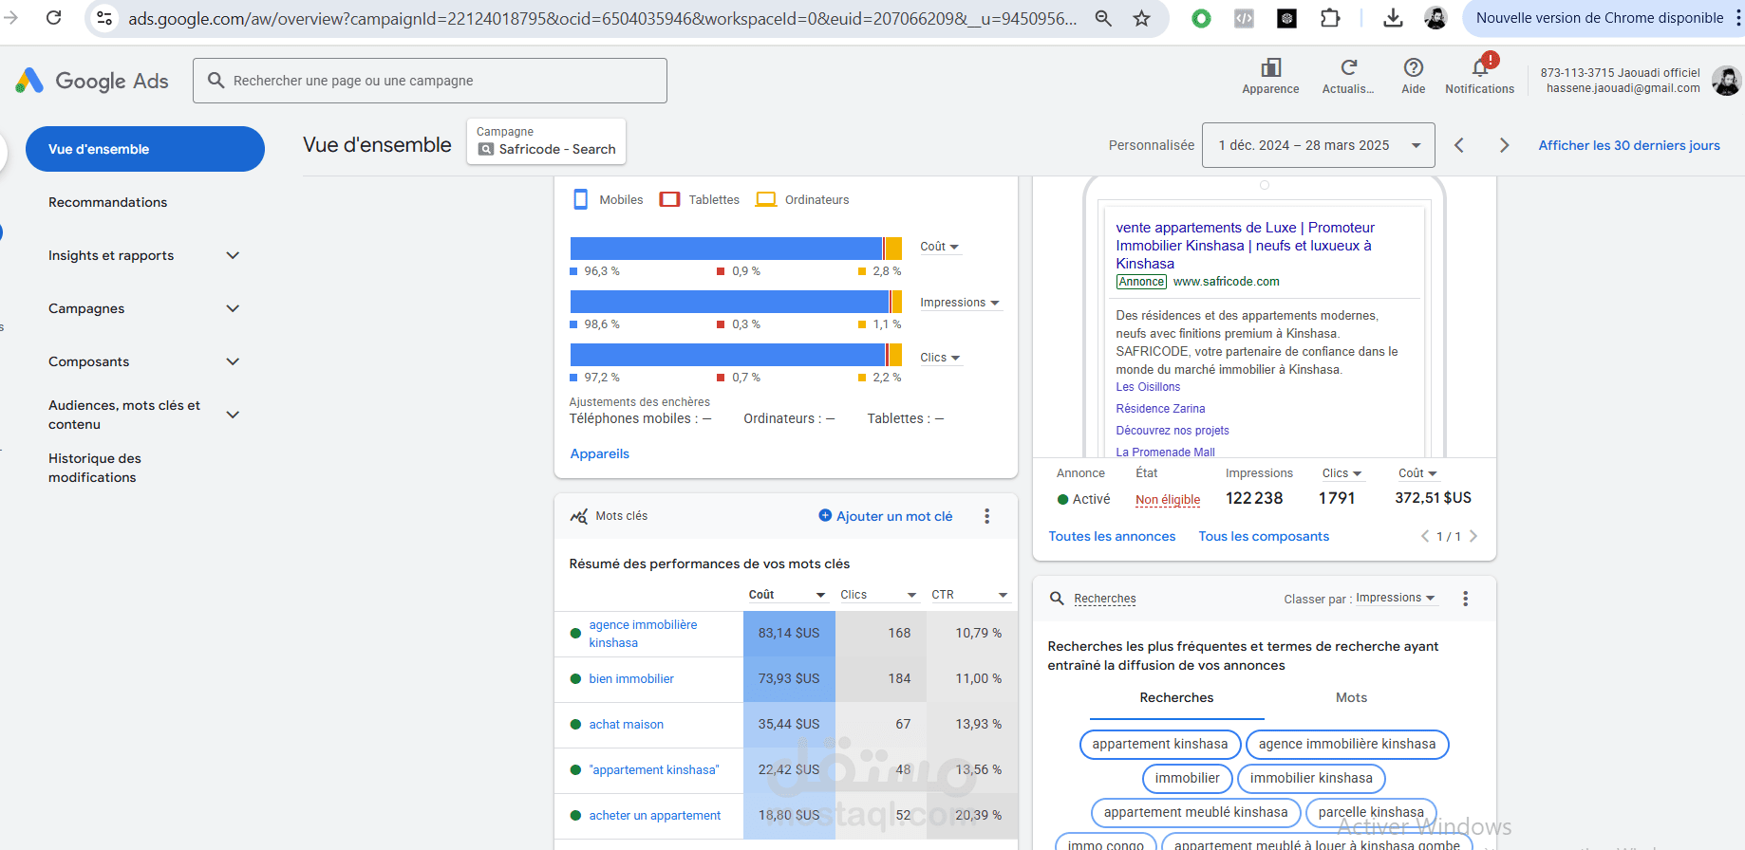Open the date range dropdown

(1318, 145)
